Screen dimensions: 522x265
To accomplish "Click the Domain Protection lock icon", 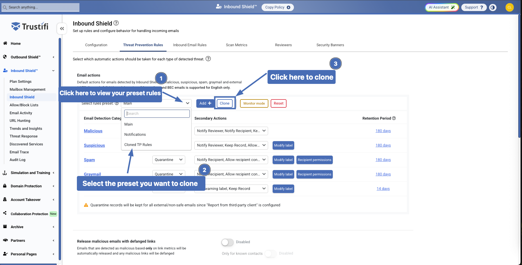I will click(5, 186).
